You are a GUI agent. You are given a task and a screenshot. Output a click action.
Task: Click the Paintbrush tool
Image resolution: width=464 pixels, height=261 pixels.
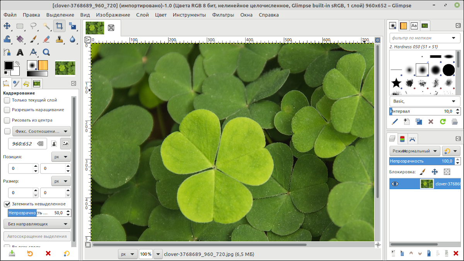click(33, 39)
